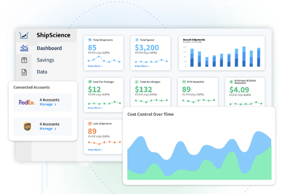Click the Total Shipments card icon
Viewport: 283px width, 194px height.
click(90, 40)
